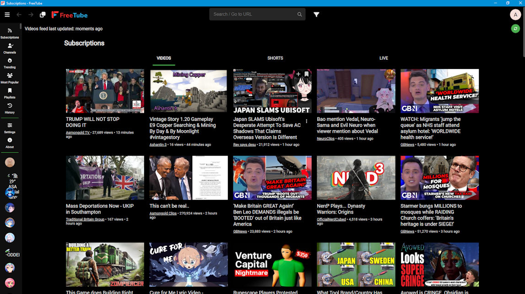
Task: Play the Japan Sweden USA China tools thumbnail
Action: 356,265
